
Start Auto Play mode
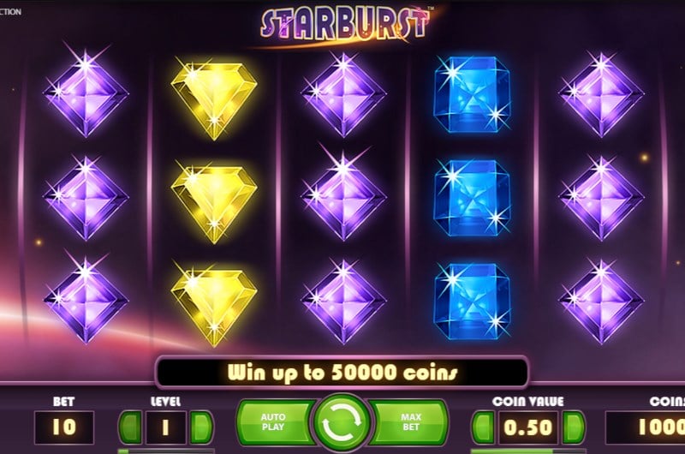[275, 422]
